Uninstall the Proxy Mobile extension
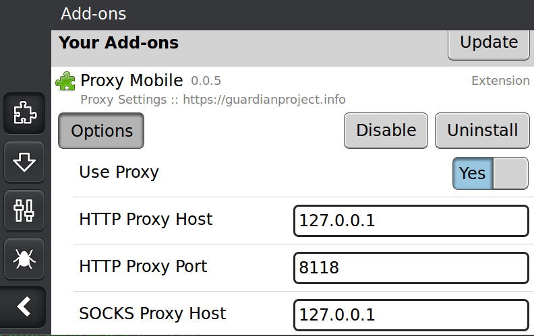534x336 pixels. (482, 131)
